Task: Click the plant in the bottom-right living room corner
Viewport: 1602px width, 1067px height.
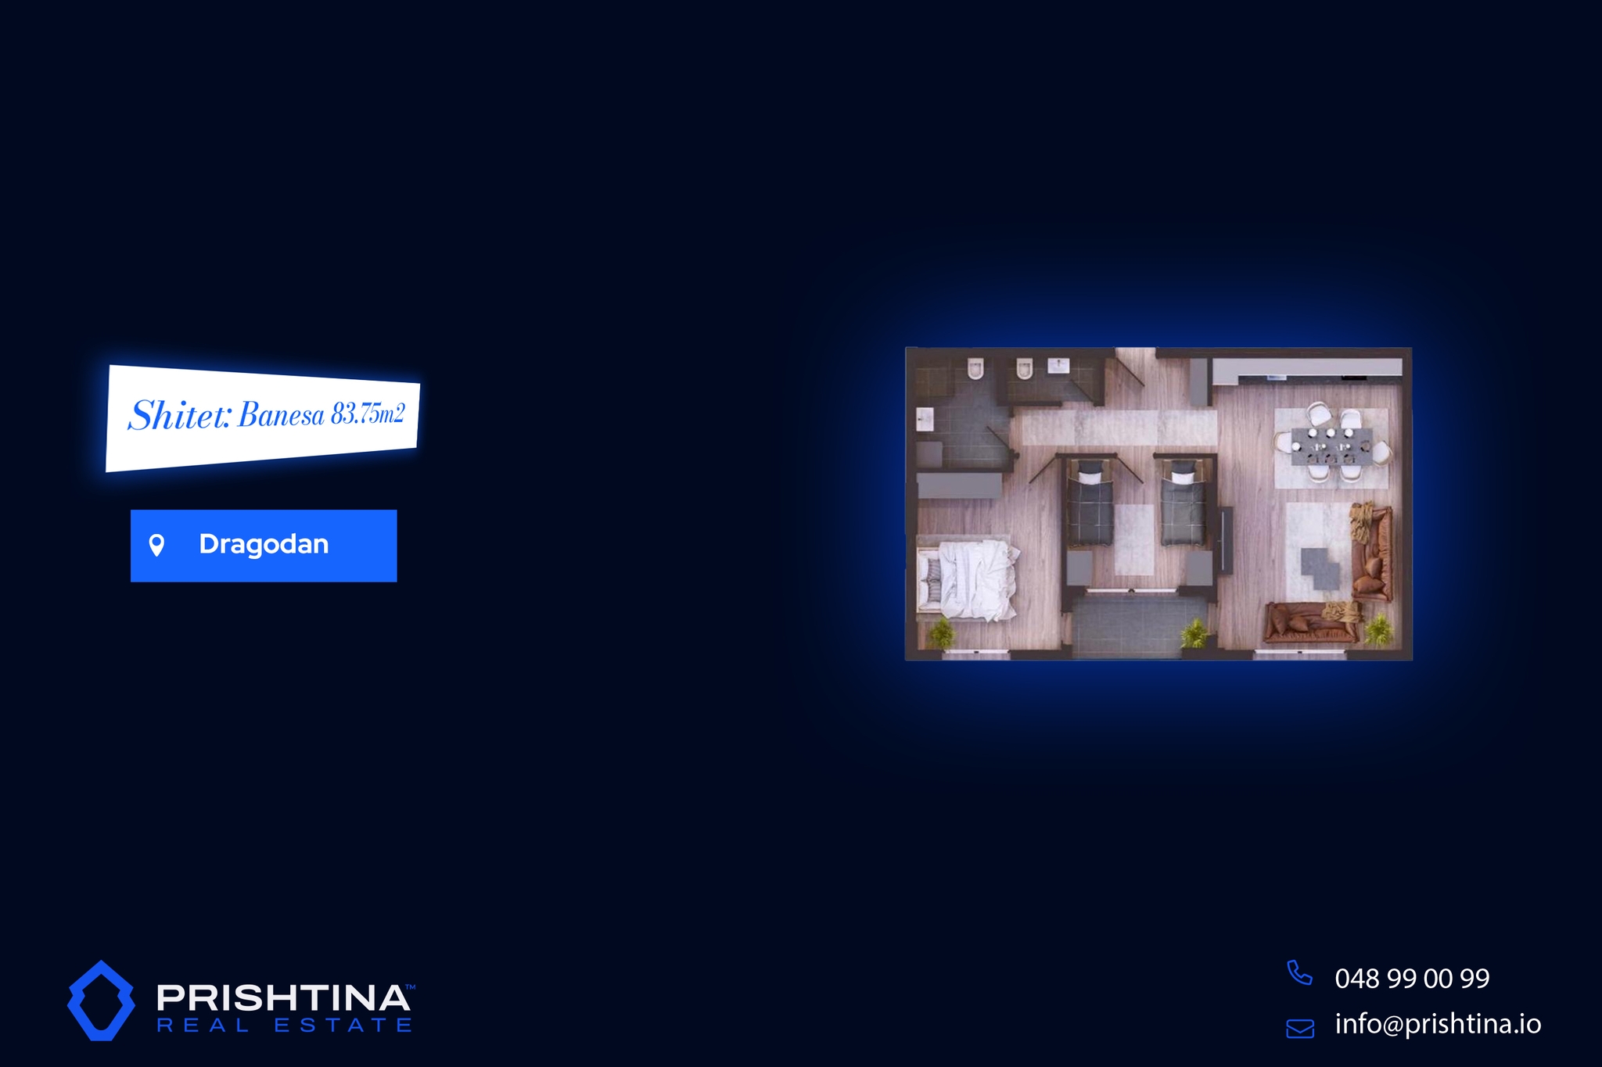Action: (x=1378, y=629)
